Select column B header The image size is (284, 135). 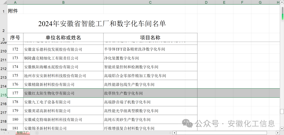coord(63,2)
